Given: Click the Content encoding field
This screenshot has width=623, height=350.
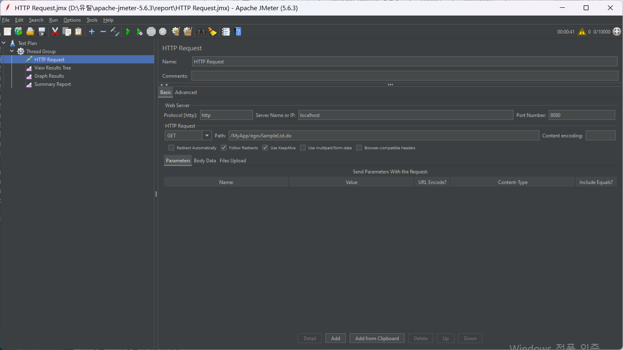Looking at the screenshot, I should click(600, 135).
